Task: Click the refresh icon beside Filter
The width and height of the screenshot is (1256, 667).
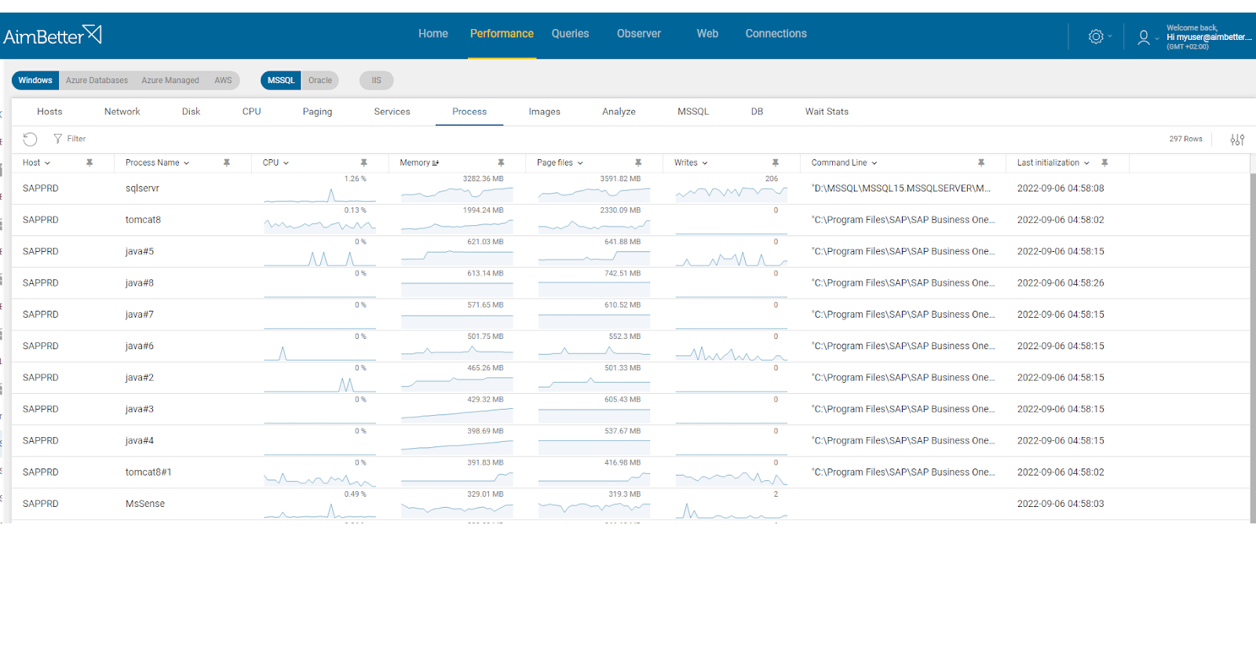Action: click(30, 139)
